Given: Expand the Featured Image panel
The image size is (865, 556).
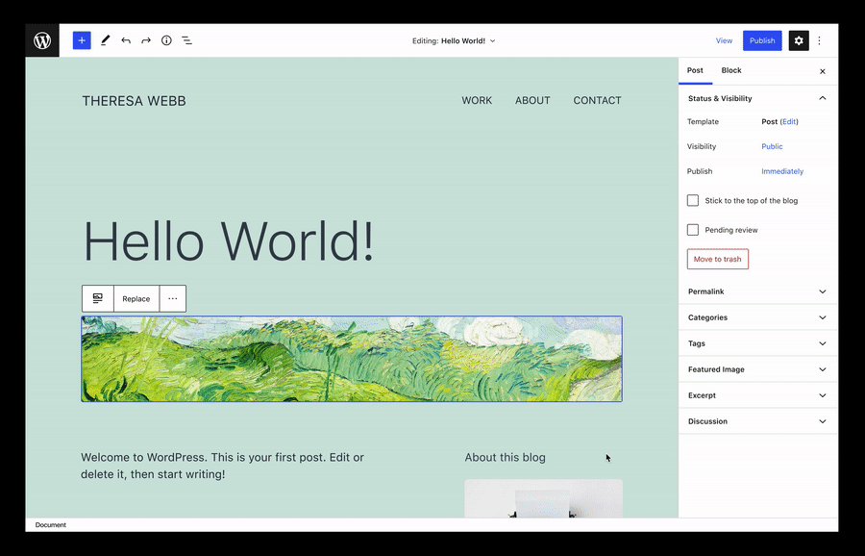Looking at the screenshot, I should tap(757, 369).
